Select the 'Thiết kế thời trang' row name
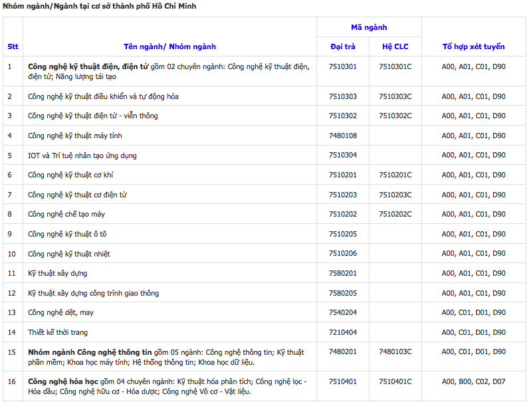 58,332
